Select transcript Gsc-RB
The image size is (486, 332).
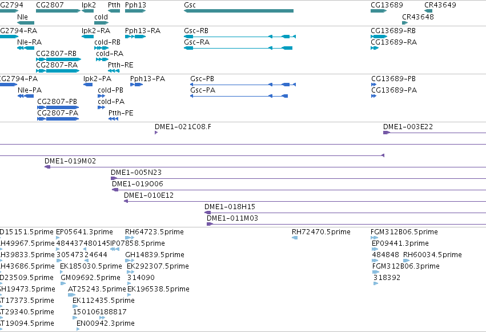[240, 37]
